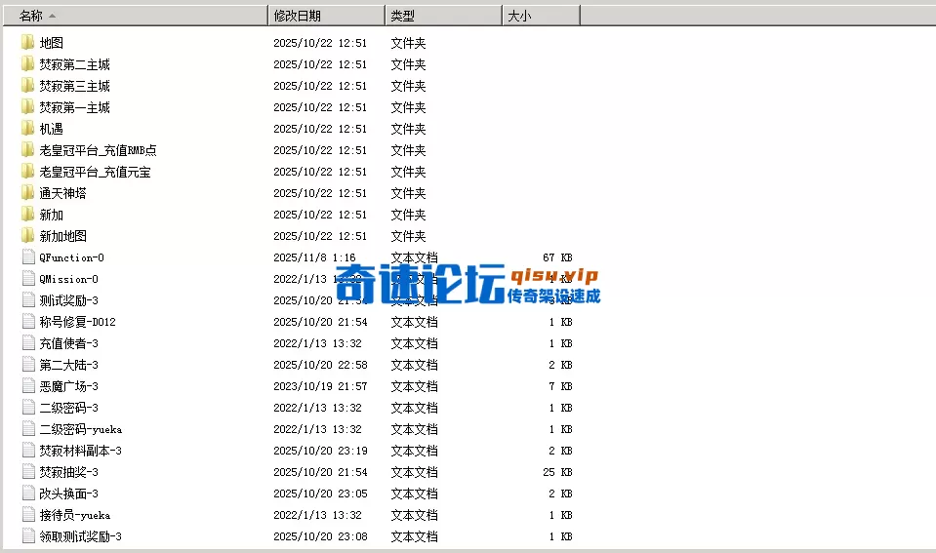Click folder icon for 老皇冠平台_充值RMB点
936x553 pixels.
[x=27, y=150]
